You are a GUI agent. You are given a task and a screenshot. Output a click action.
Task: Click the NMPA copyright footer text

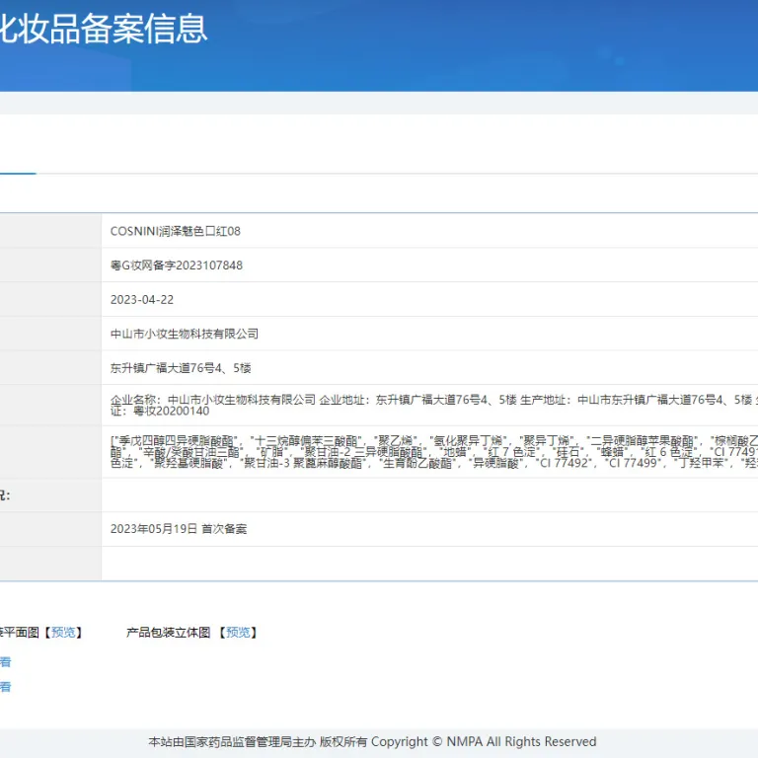tap(372, 741)
